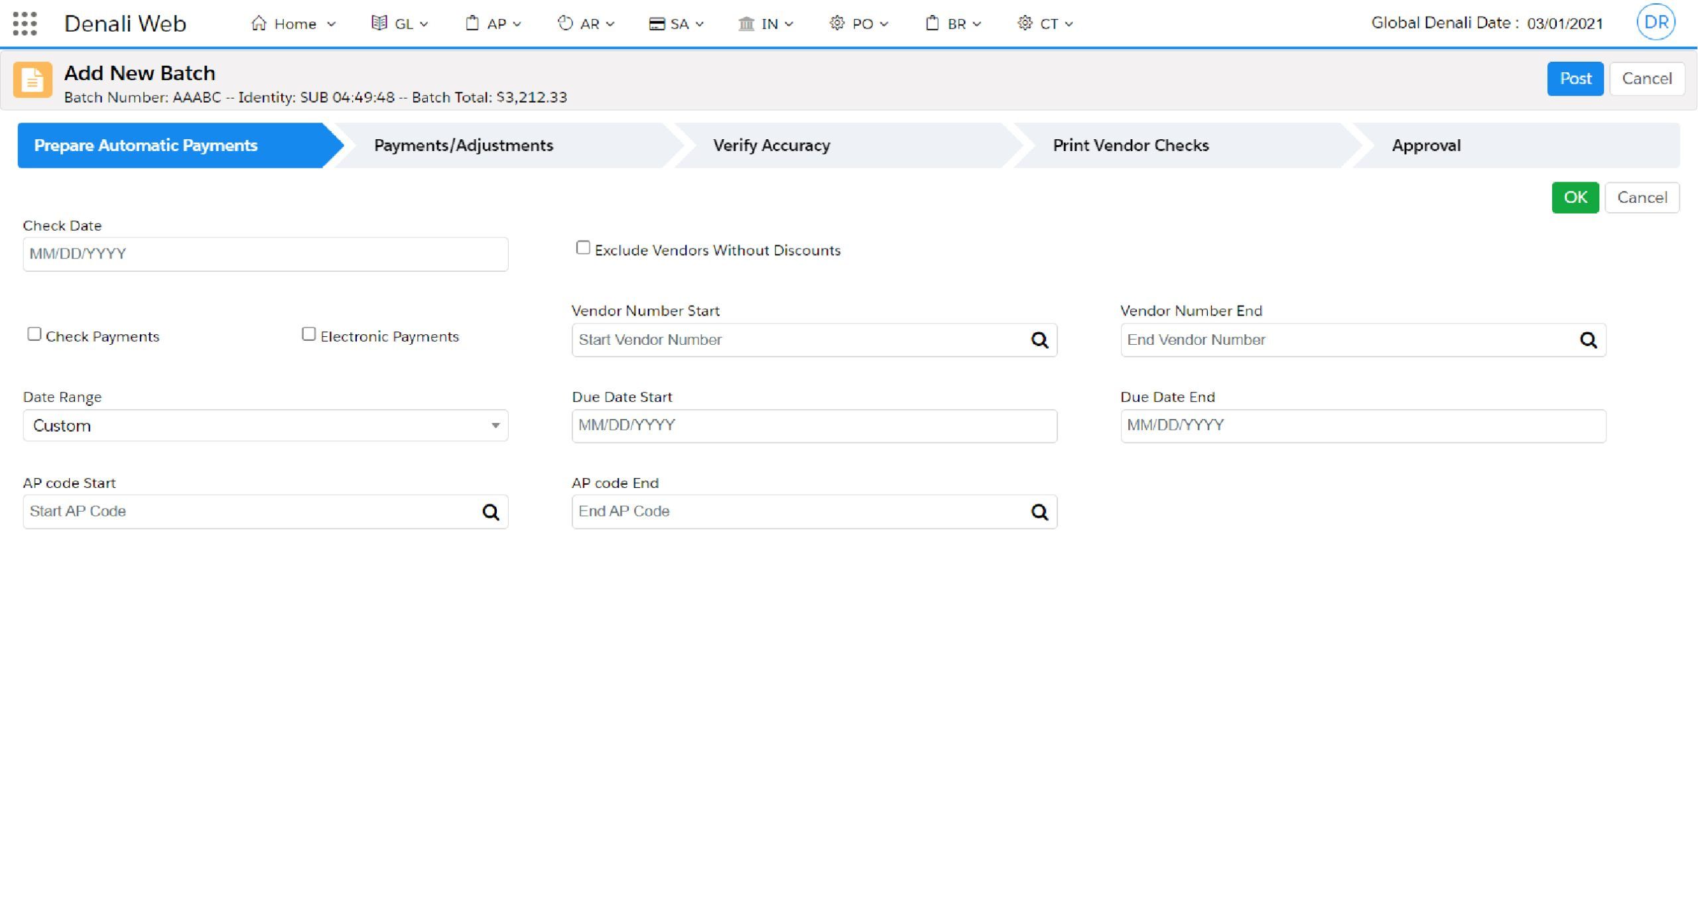Viewport: 1698px width, 903px height.
Task: Click the Home house icon
Action: click(259, 24)
